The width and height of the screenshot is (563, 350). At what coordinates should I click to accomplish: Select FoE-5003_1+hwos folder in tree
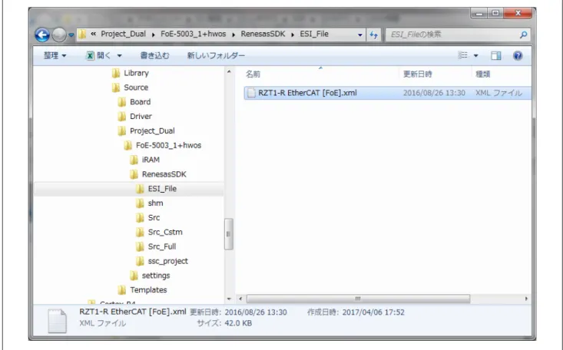168,145
